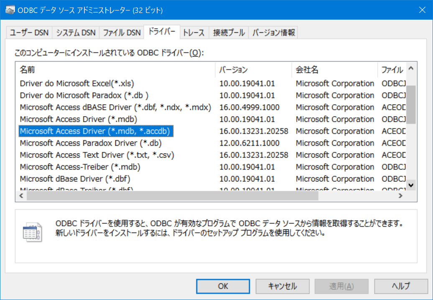Click the ファイル column header
The height and width of the screenshot is (300, 433).
(x=392, y=70)
